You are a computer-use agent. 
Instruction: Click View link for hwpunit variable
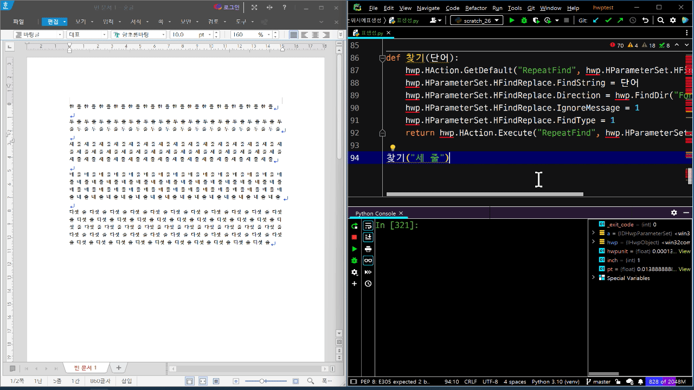click(685, 251)
